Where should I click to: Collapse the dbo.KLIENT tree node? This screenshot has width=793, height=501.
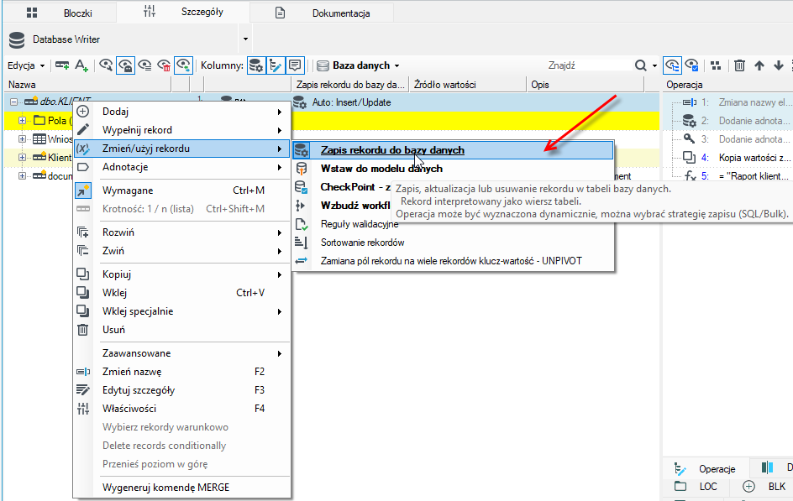point(13,102)
